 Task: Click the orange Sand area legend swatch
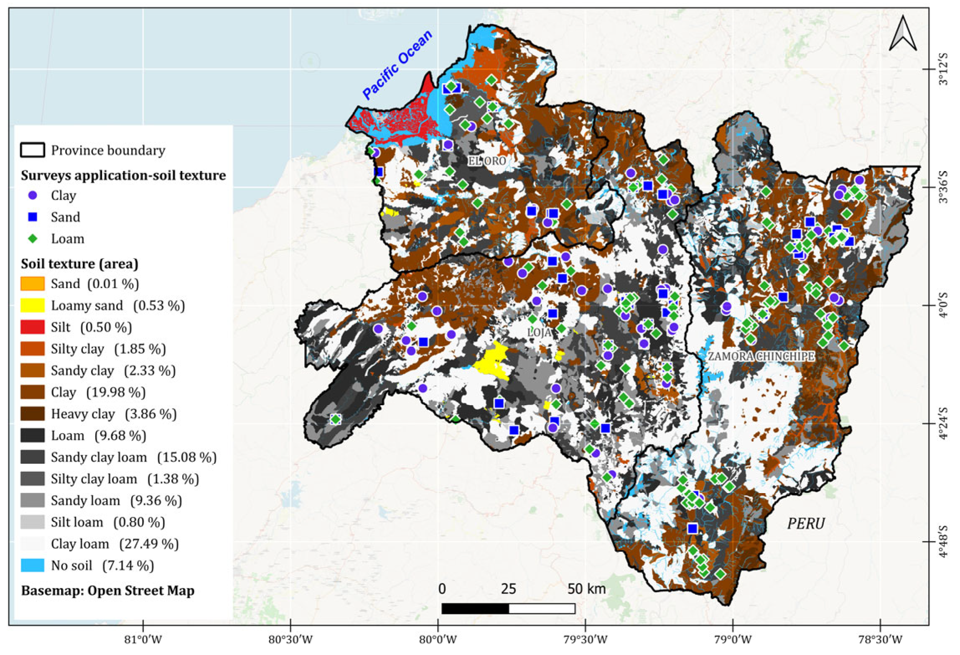33,284
